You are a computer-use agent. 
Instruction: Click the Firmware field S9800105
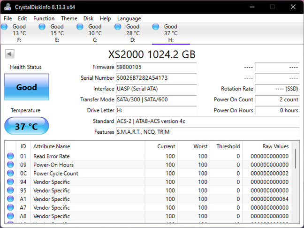click(x=156, y=67)
